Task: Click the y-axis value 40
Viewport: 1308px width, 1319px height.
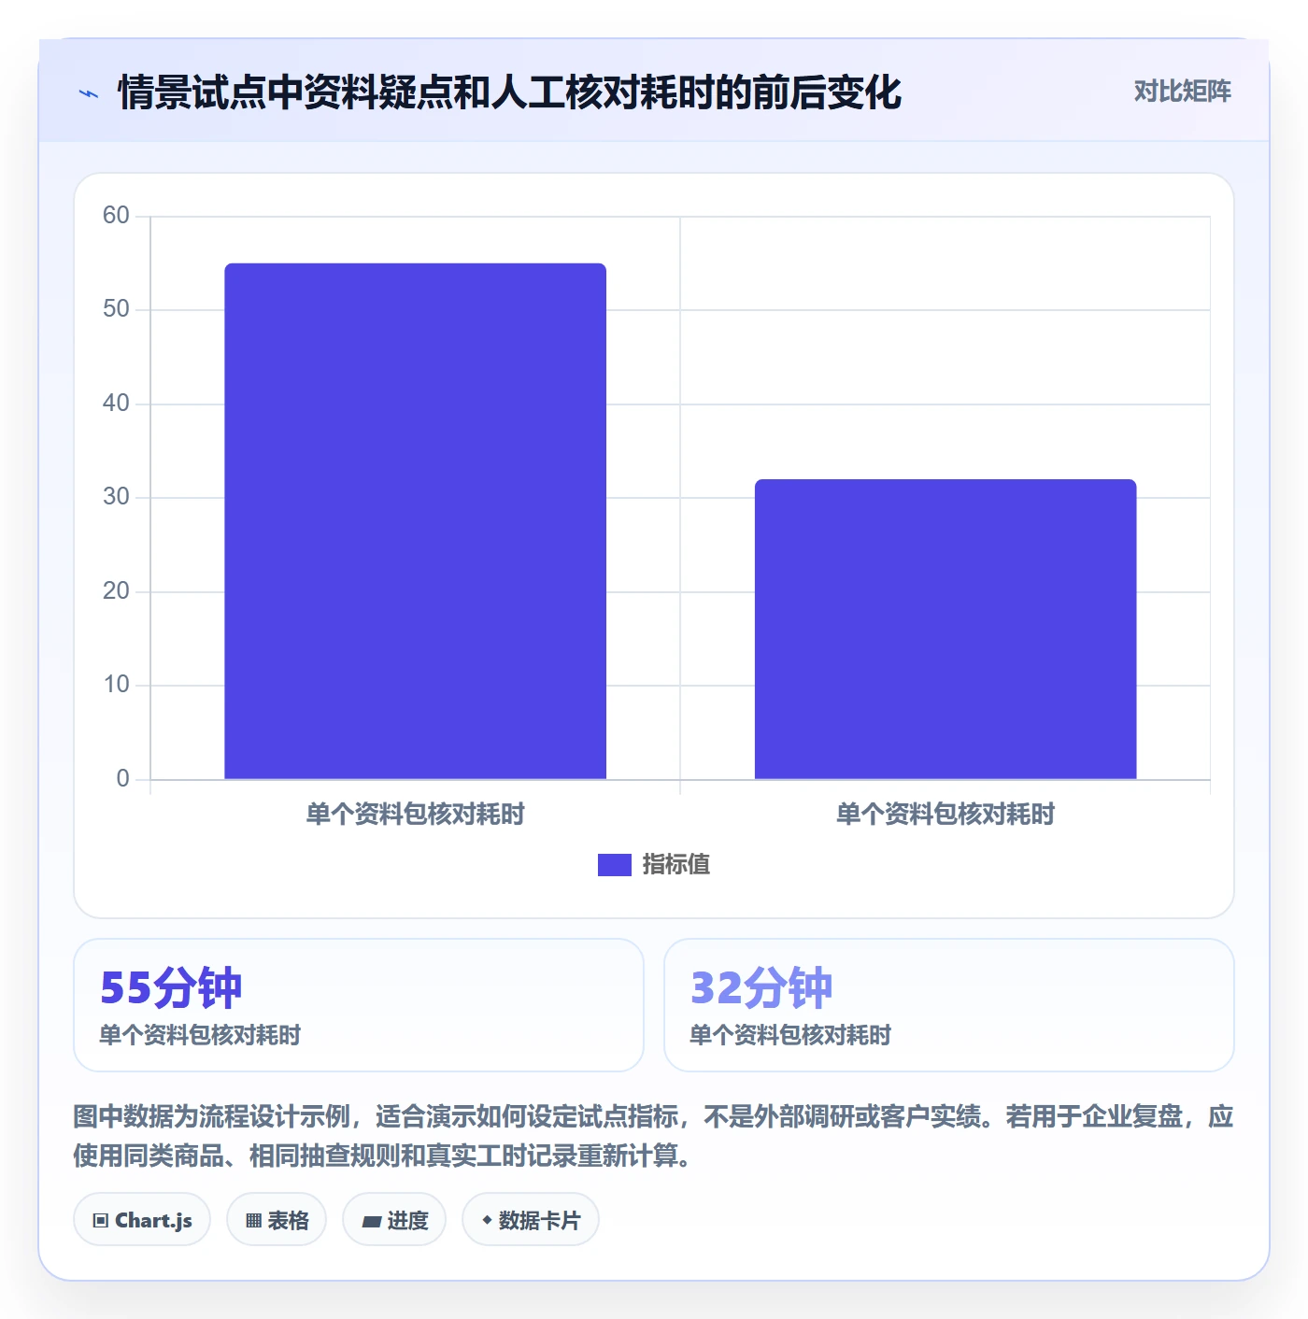Action: (116, 404)
